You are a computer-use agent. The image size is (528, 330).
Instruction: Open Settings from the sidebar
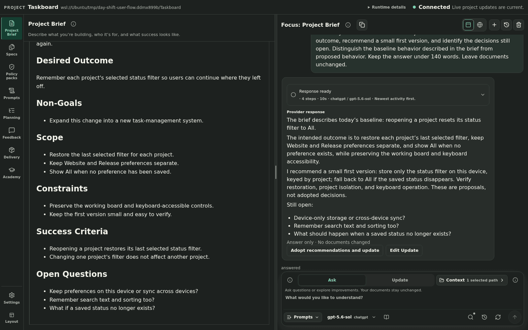pos(12,298)
